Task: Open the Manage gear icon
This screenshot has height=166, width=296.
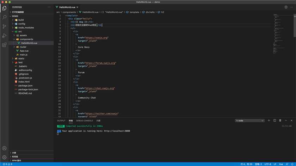Action: pyautogui.click(x=4, y=157)
